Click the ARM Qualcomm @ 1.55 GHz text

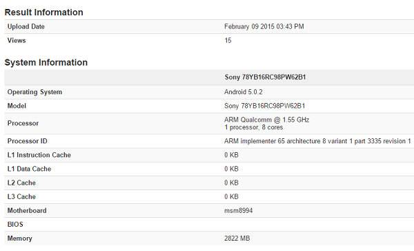(266, 120)
